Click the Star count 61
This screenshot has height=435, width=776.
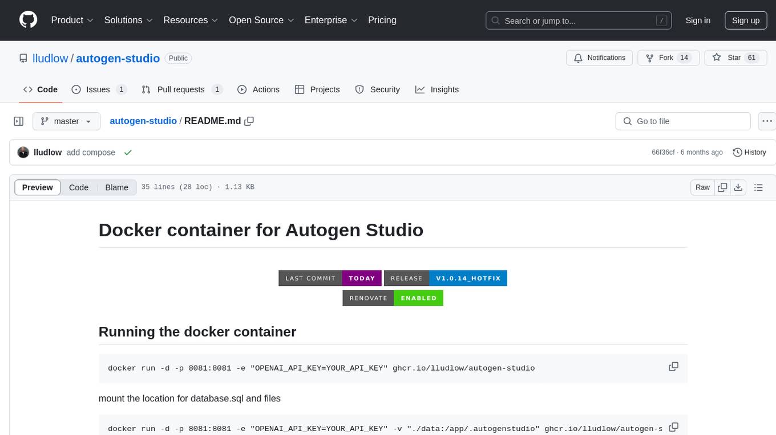(x=751, y=58)
